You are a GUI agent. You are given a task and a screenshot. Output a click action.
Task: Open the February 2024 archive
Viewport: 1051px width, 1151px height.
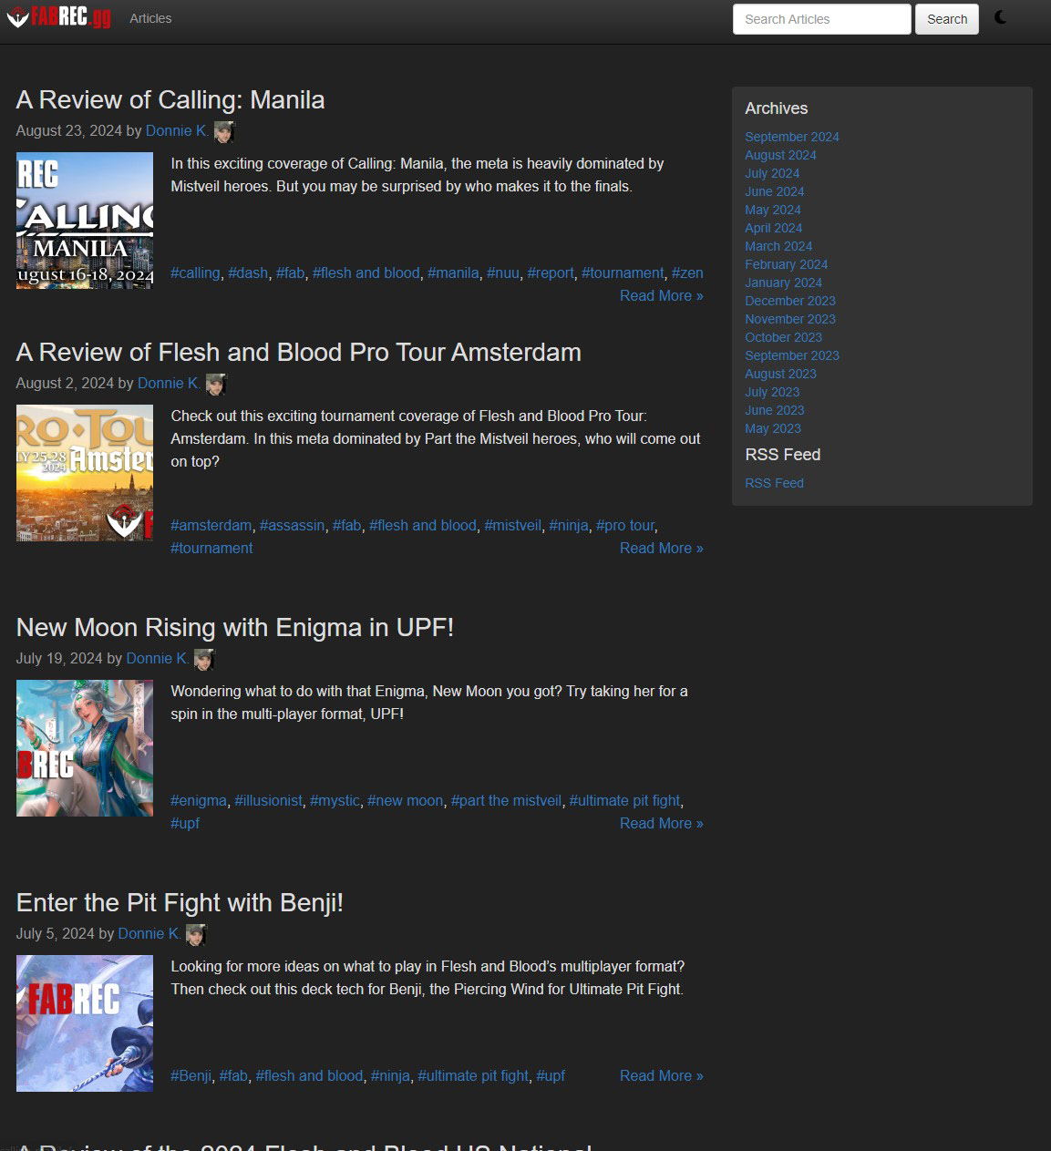[x=787, y=264]
